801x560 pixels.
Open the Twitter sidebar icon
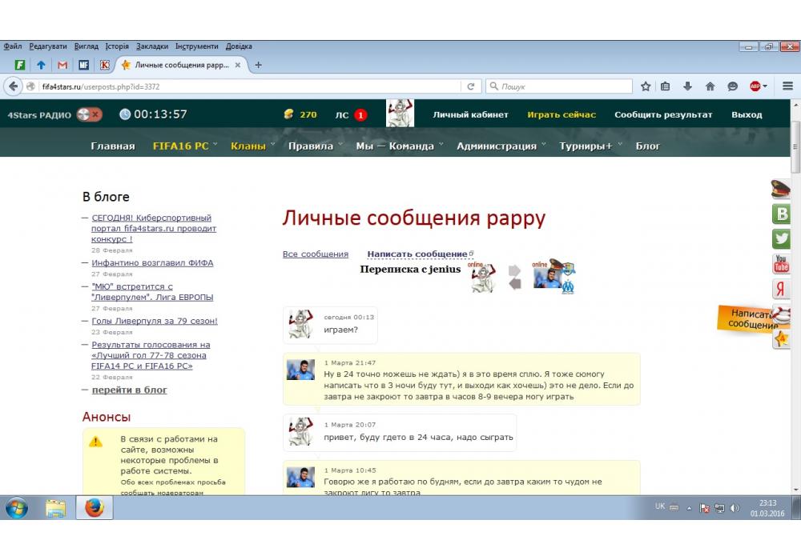781,238
